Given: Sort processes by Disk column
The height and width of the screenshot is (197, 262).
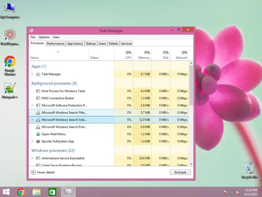Looking at the screenshot, I should pyautogui.click(x=161, y=55).
